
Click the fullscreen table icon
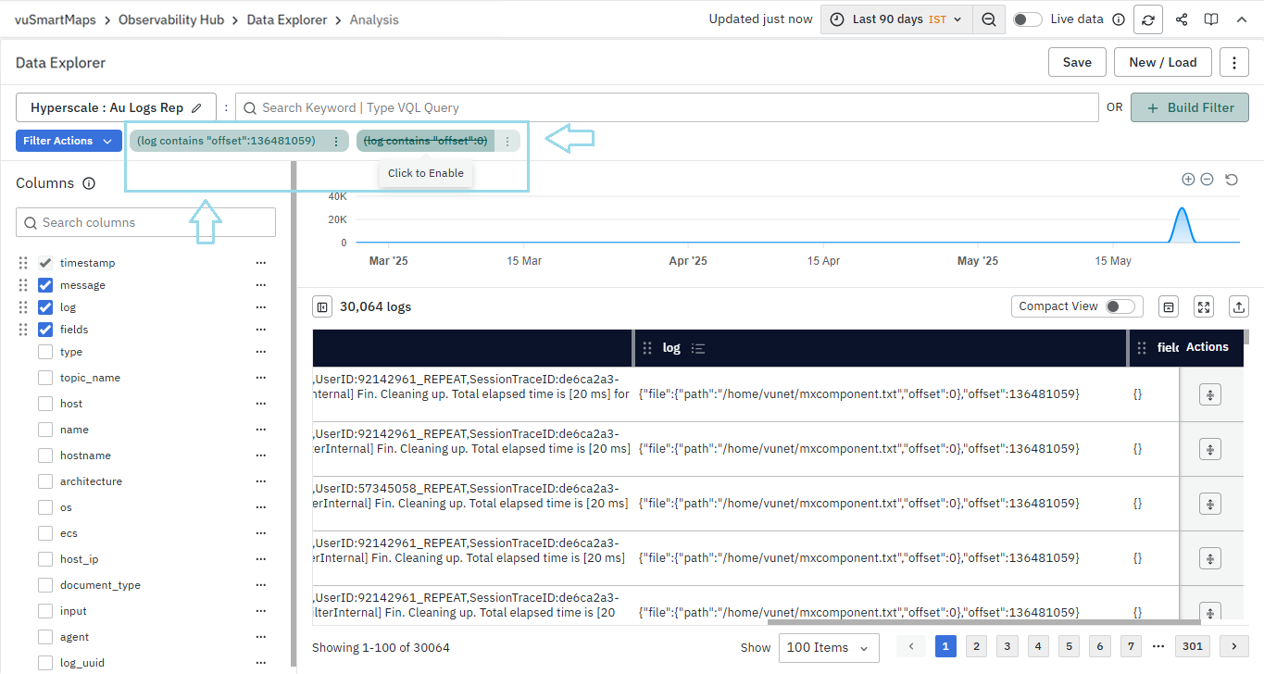pyautogui.click(x=1204, y=306)
